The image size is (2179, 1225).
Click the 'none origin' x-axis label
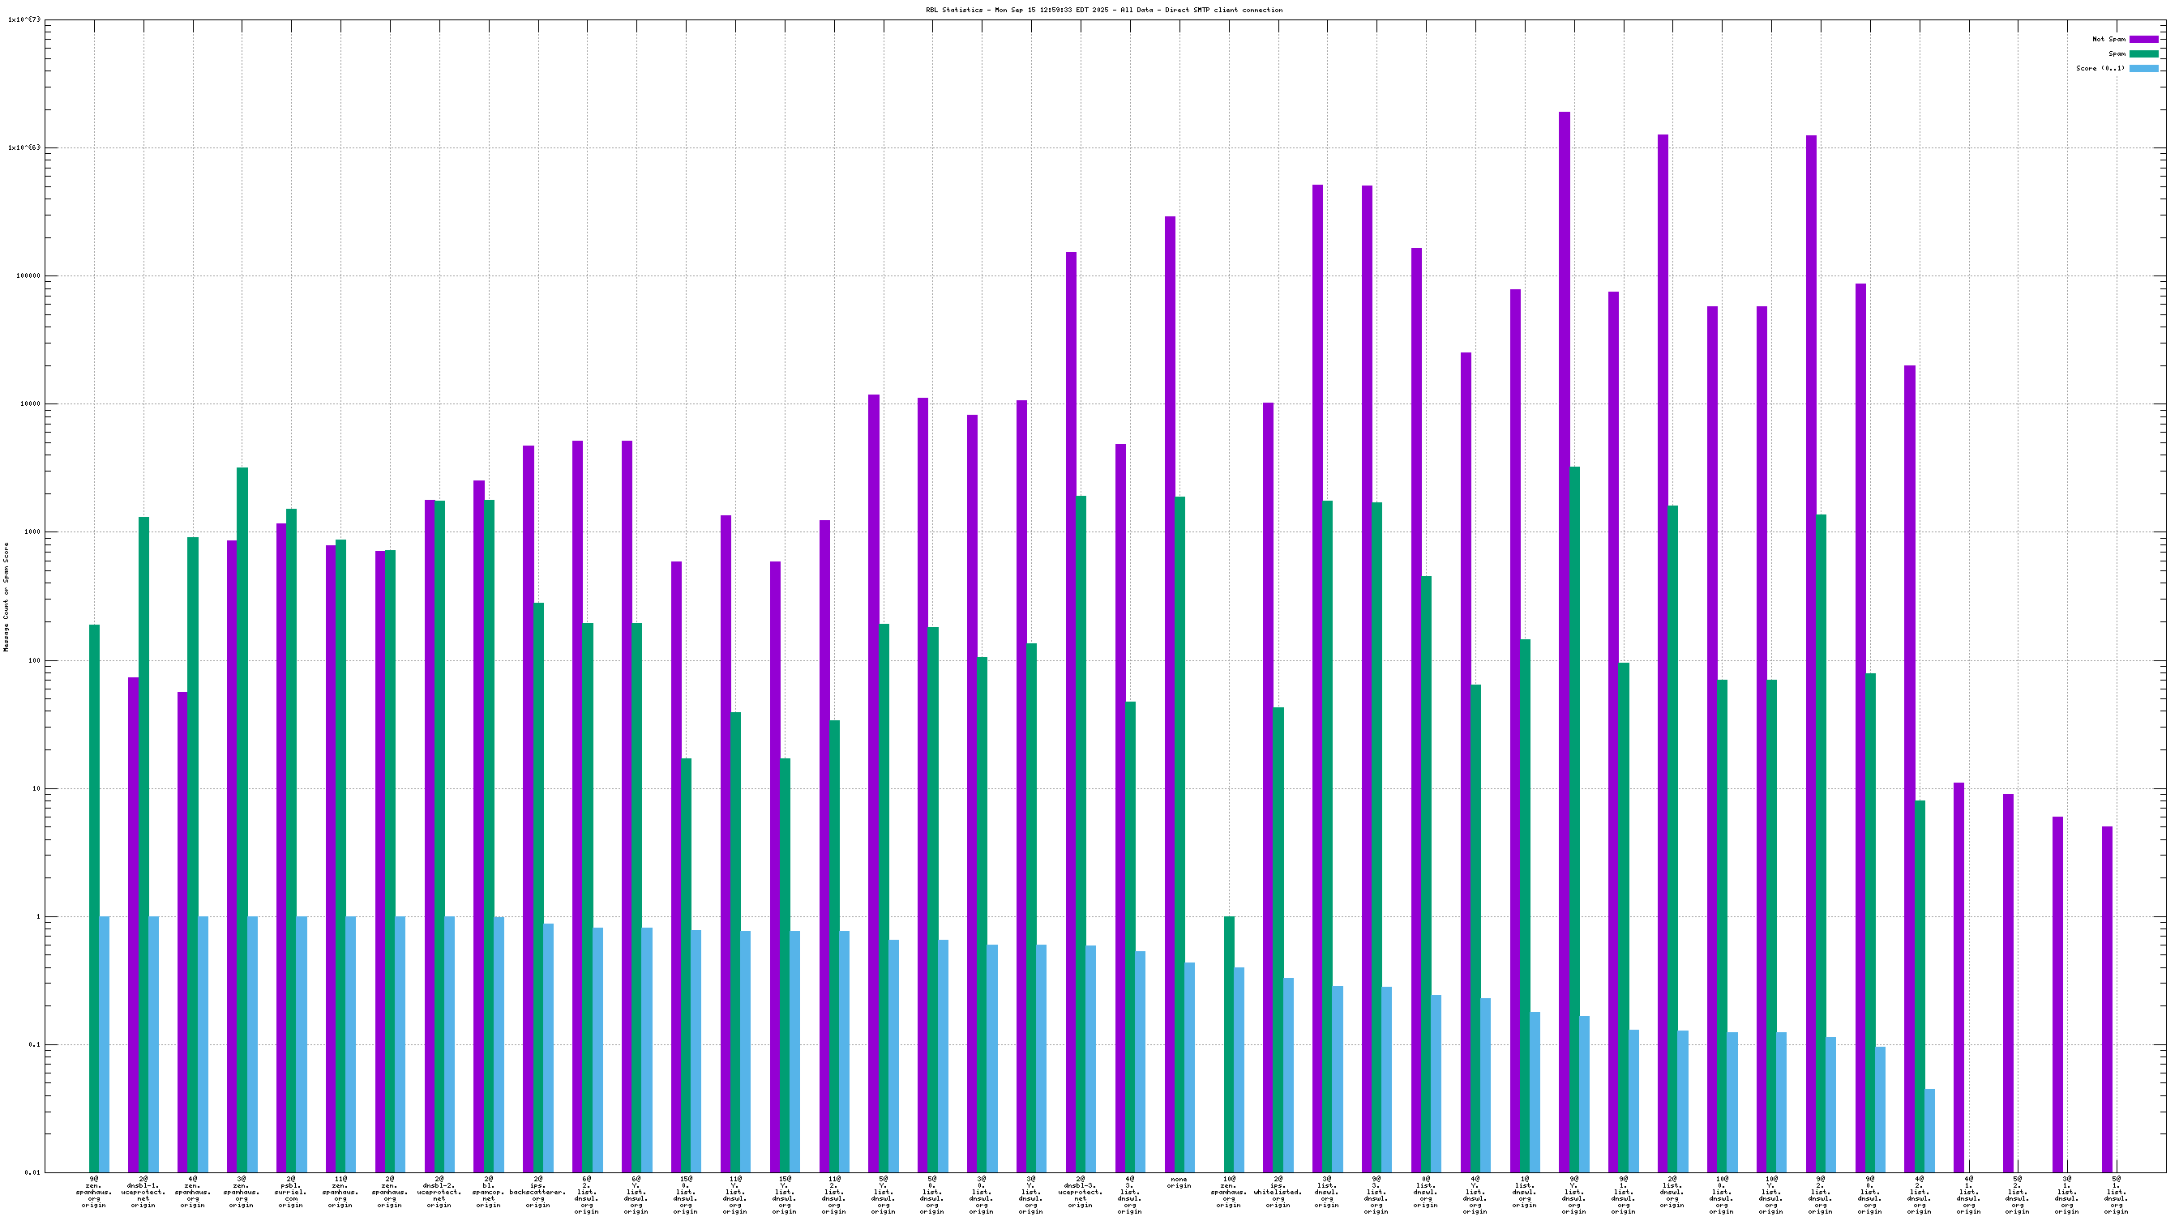pos(1179,1182)
